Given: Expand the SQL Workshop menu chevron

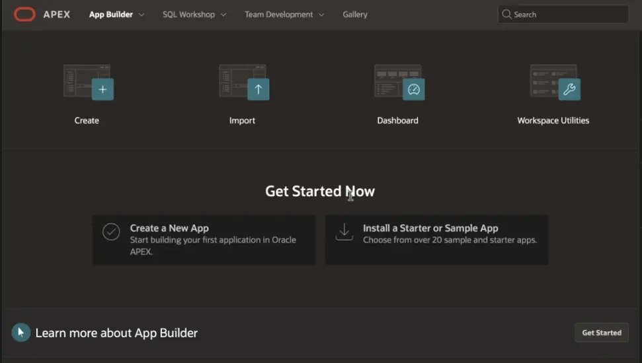Looking at the screenshot, I should (x=223, y=15).
